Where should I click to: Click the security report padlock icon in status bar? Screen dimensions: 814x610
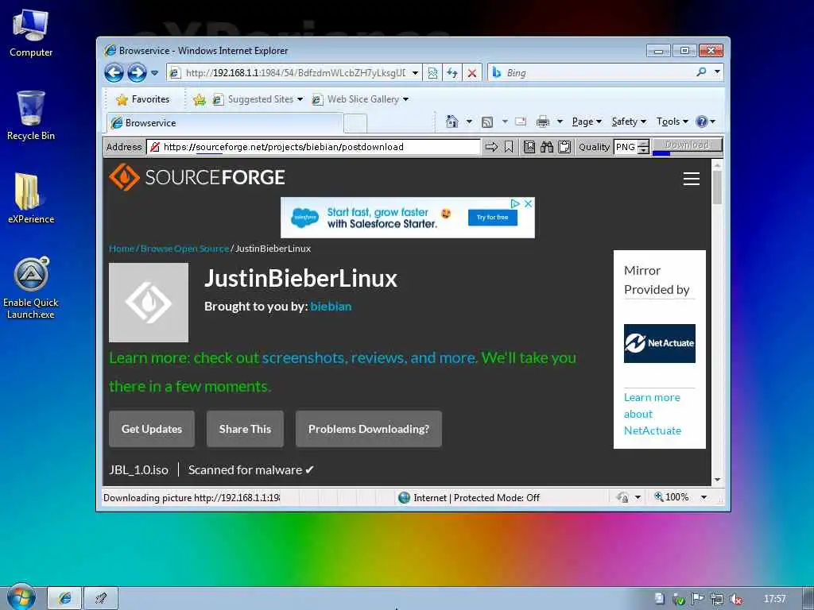point(623,497)
